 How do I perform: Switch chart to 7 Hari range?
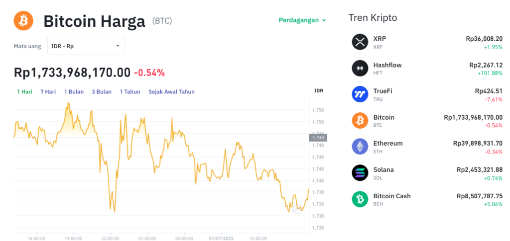(48, 92)
